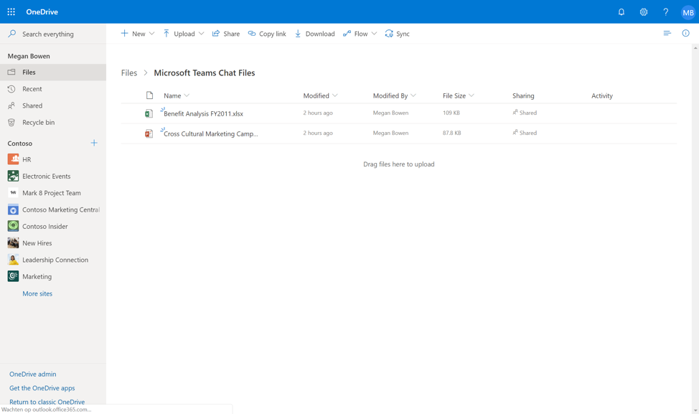Click the Marketing site icon
Viewport: 699px width, 414px height.
(13, 276)
